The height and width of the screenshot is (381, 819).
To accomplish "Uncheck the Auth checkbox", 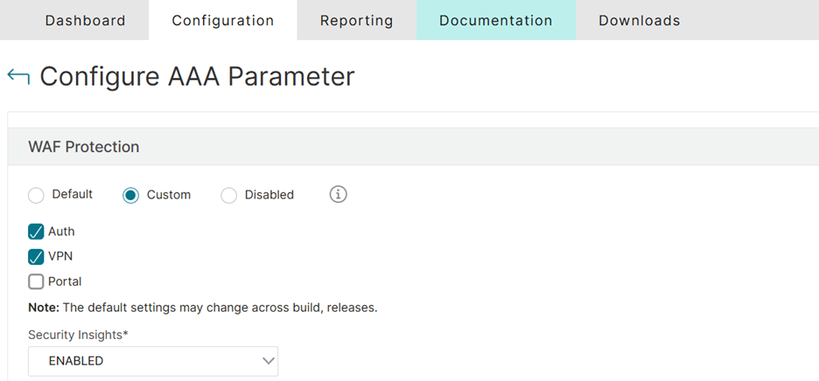I will 37,232.
